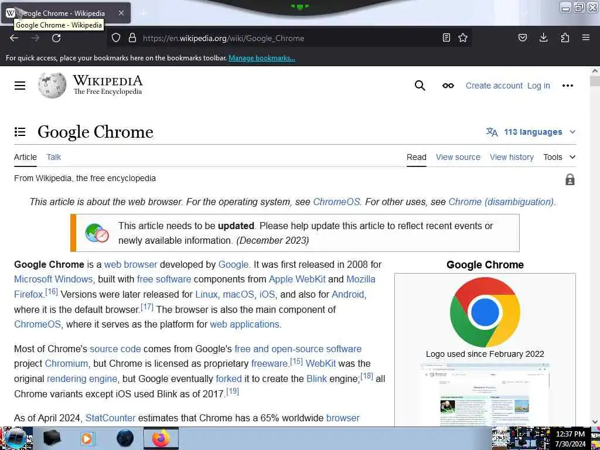Click the forward navigation arrow

[x=35, y=38]
